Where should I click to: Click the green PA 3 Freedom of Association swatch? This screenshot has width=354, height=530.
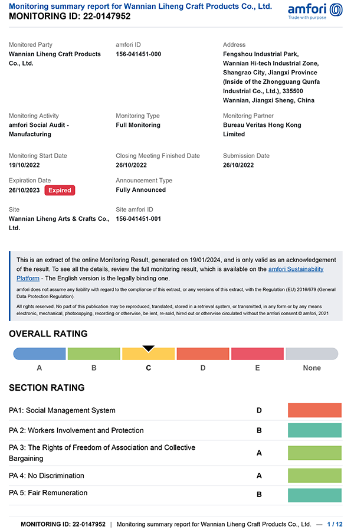(x=314, y=453)
